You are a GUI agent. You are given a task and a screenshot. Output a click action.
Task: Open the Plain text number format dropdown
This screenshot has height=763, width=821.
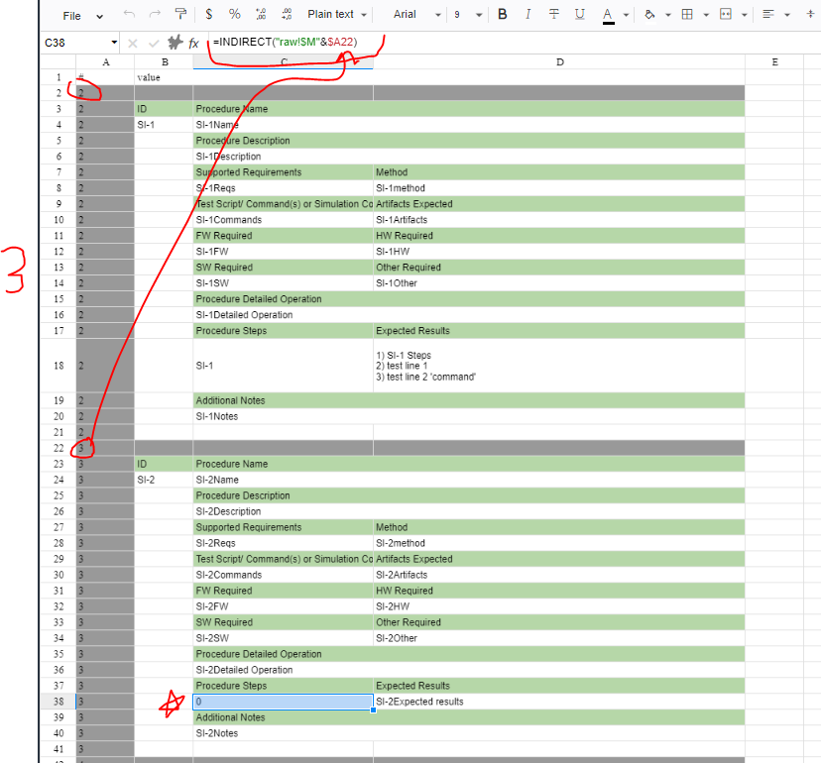[x=337, y=15]
